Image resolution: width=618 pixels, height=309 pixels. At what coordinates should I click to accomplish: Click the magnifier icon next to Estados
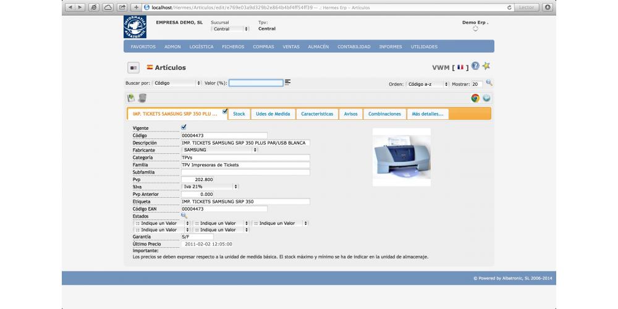click(184, 216)
